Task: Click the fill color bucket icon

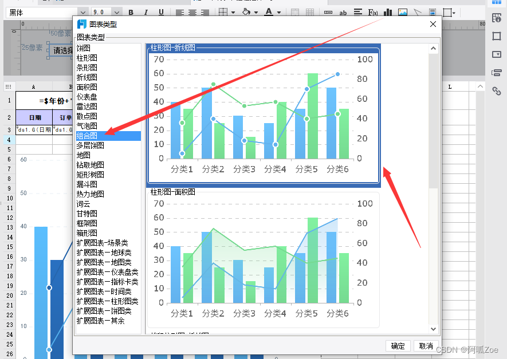Action: [x=246, y=12]
